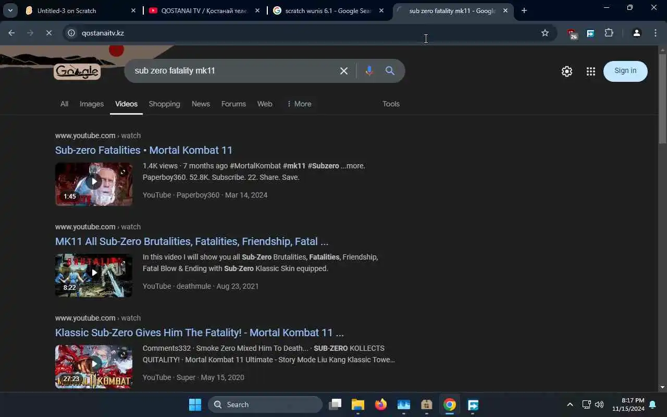
Task: Open the Chrome three-dot menu
Action: coord(656,33)
